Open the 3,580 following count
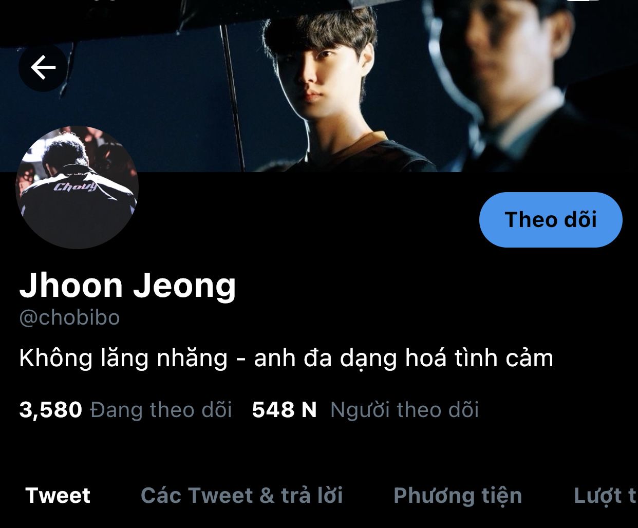Screen dimensions: 638x528 pyautogui.click(x=50, y=410)
